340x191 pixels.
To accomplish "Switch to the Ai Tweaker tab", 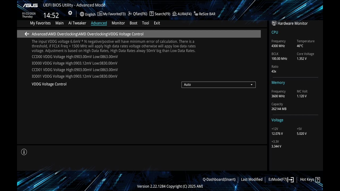I will (77, 23).
